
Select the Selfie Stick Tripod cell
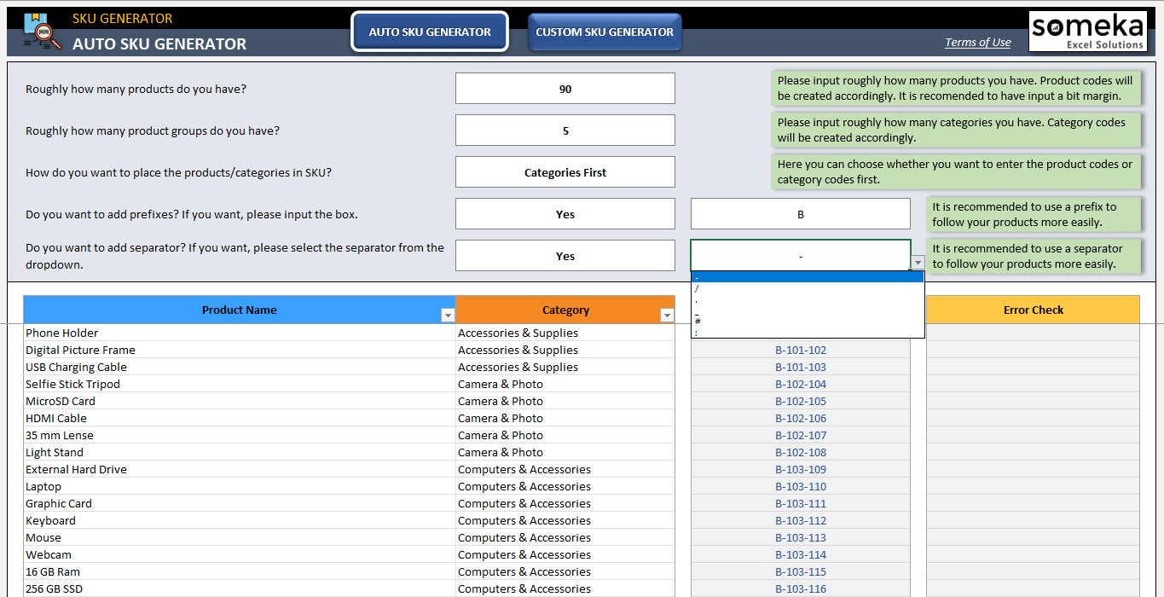240,384
